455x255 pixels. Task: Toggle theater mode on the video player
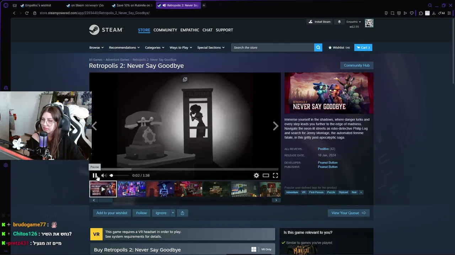266,175
